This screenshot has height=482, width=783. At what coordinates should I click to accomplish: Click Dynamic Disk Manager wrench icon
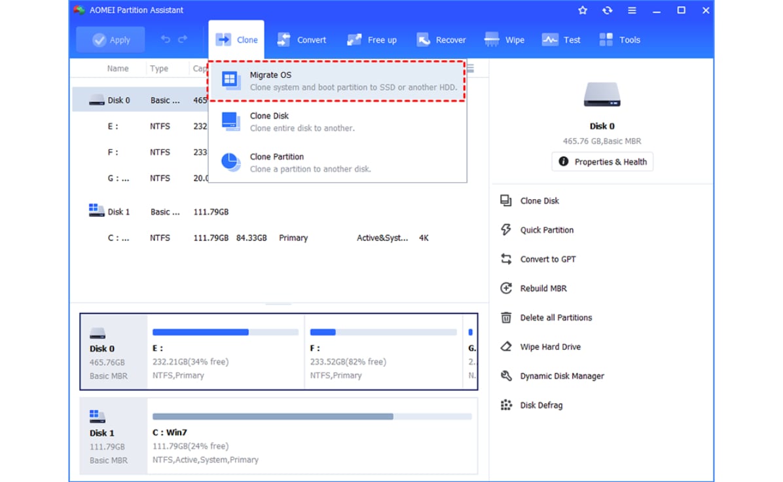(506, 376)
